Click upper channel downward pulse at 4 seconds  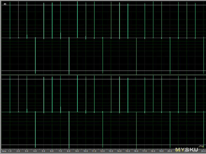coord(35,56)
